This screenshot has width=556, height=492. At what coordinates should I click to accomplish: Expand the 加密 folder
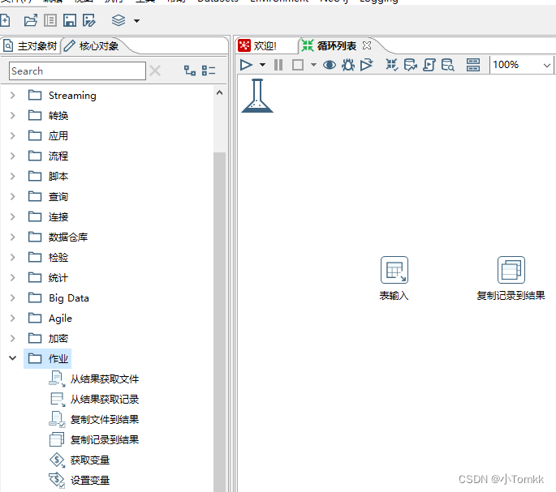tap(13, 338)
